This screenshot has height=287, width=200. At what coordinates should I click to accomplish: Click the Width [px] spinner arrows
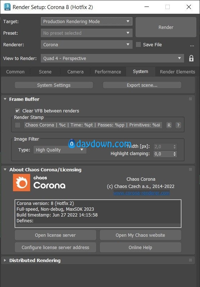pyautogui.click(x=175, y=147)
